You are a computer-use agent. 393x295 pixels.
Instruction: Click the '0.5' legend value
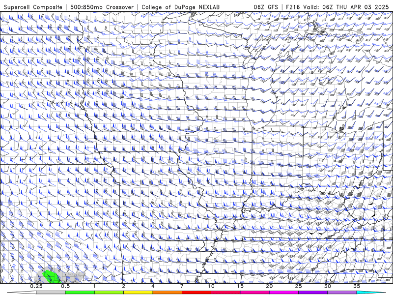coord(65,286)
